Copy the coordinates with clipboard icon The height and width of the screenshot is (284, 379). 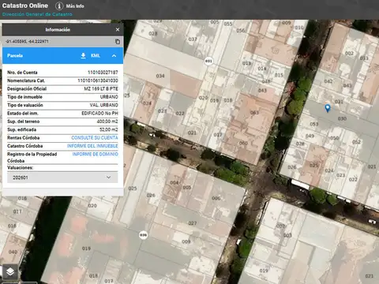tap(118, 41)
